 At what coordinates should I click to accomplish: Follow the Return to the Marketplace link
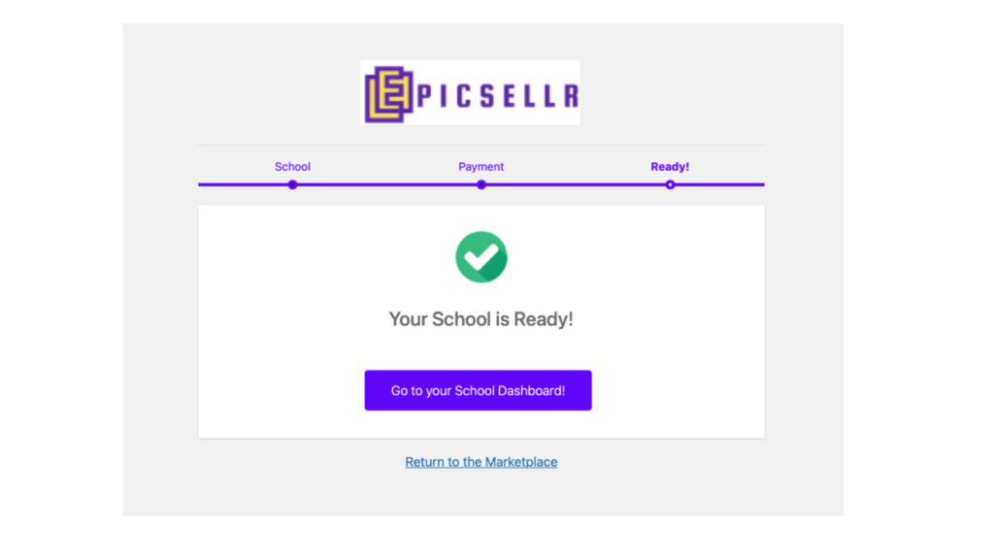(x=481, y=462)
